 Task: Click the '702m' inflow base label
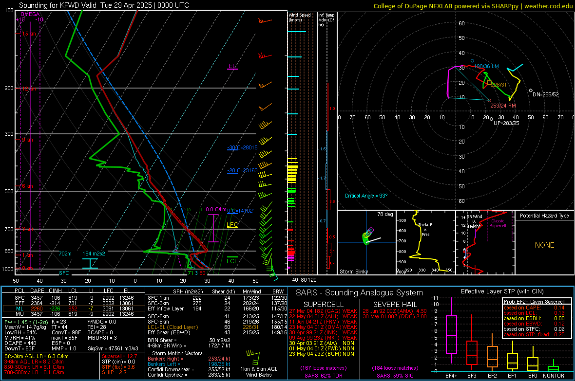tap(65, 254)
